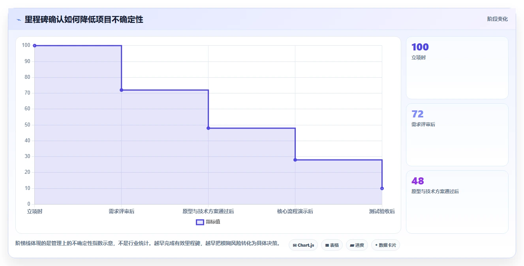524x266 pixels.
Task: Select the data point at 需求评审后 (72)
Action: [121, 90]
